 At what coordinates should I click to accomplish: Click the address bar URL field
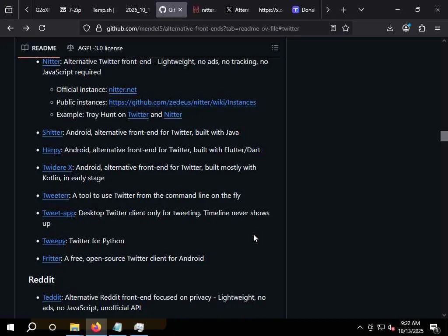203,28
